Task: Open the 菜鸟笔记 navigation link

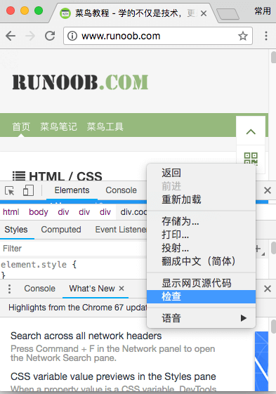Action: pyautogui.click(x=58, y=126)
